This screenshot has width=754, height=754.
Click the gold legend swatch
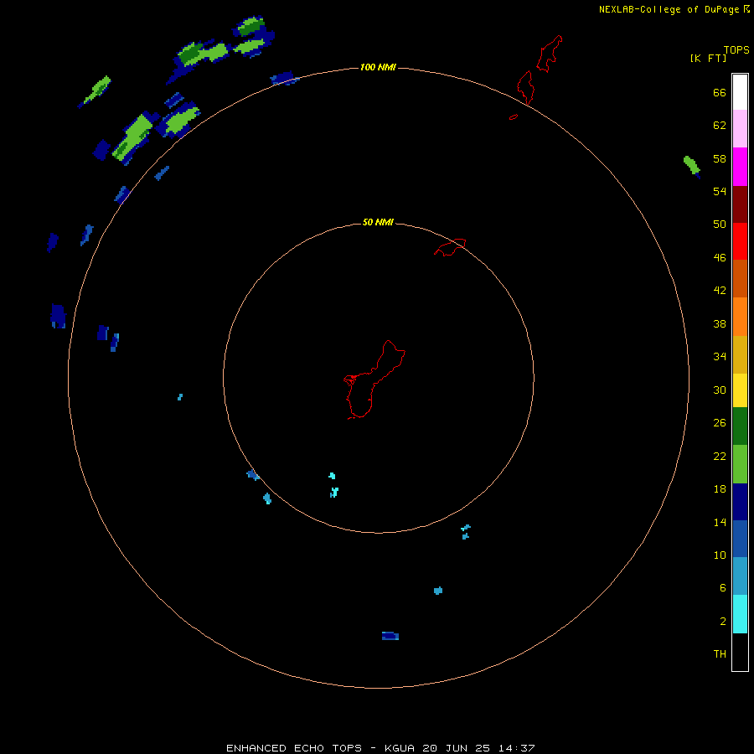(x=740, y=354)
